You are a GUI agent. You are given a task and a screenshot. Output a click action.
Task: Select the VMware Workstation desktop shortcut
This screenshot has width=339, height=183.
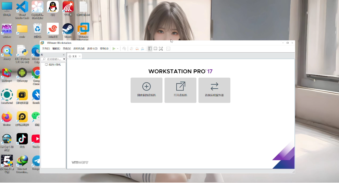point(83,32)
